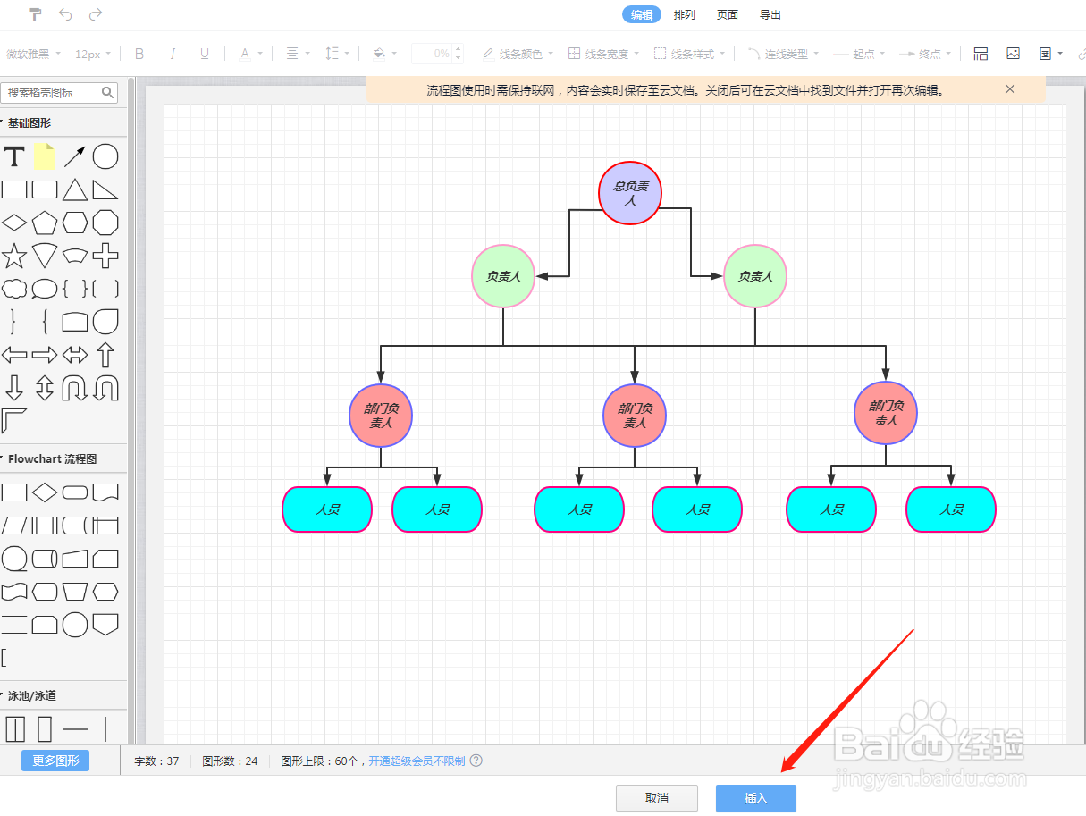Select the Text T shape
This screenshot has width=1086, height=816.
pos(13,156)
